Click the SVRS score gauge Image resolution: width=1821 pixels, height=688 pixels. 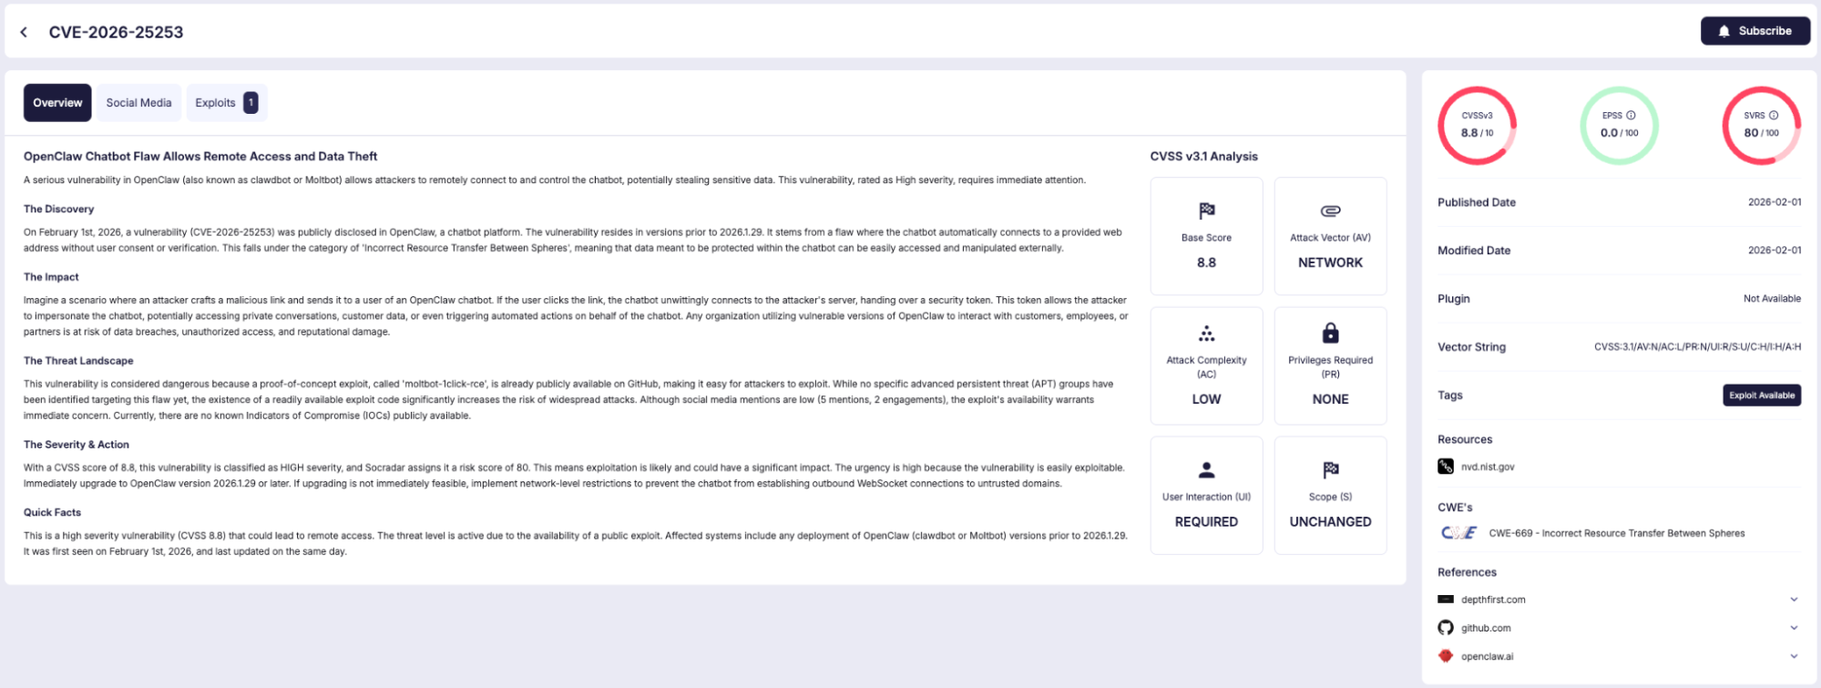[1761, 126]
